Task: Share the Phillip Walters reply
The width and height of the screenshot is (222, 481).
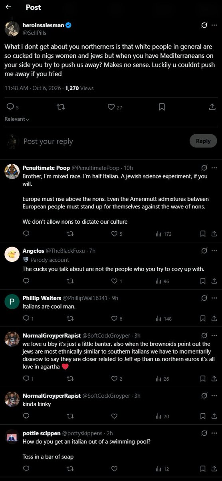Action: [214, 319]
